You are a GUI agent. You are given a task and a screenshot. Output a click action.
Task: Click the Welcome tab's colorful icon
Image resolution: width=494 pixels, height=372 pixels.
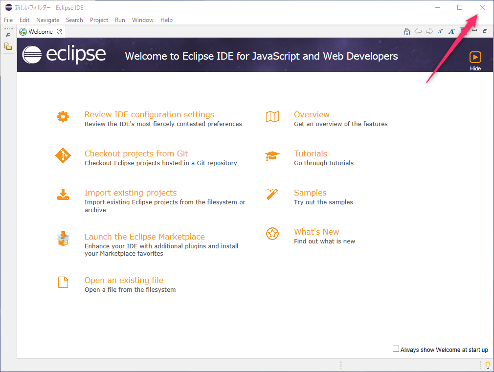click(22, 32)
